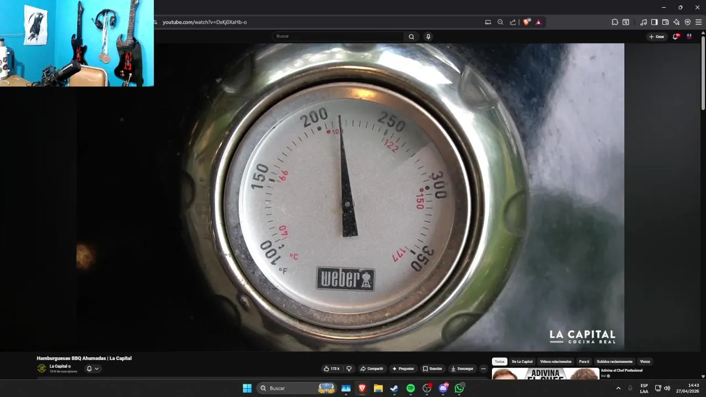Screen dimensions: 706x397
Task: Open File Explorer from taskbar
Action: tap(378, 388)
